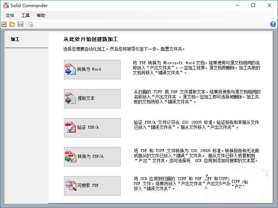
Task: Click the heading 从此处开始创建新加工
Action: click(91, 39)
